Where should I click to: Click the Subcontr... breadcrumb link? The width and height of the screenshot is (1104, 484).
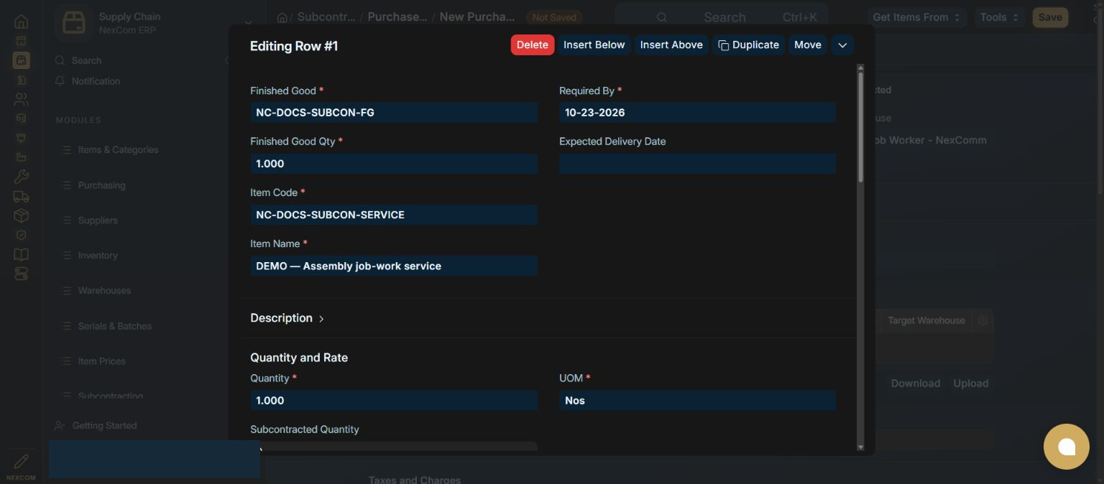(x=326, y=17)
